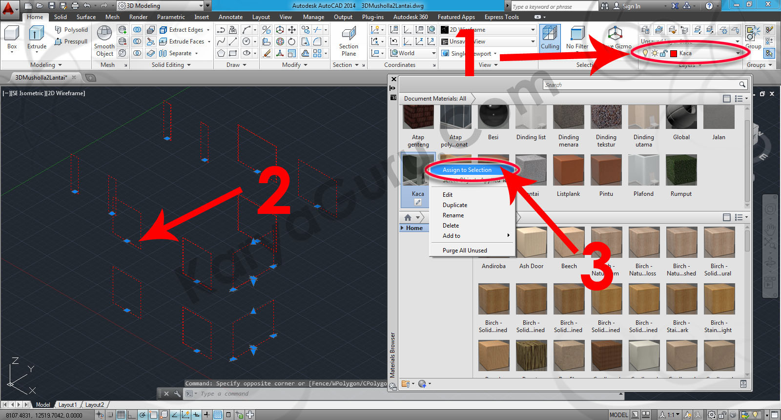Toggle the layer lightbulb on/off icon
781x420 pixels.
tap(645, 53)
